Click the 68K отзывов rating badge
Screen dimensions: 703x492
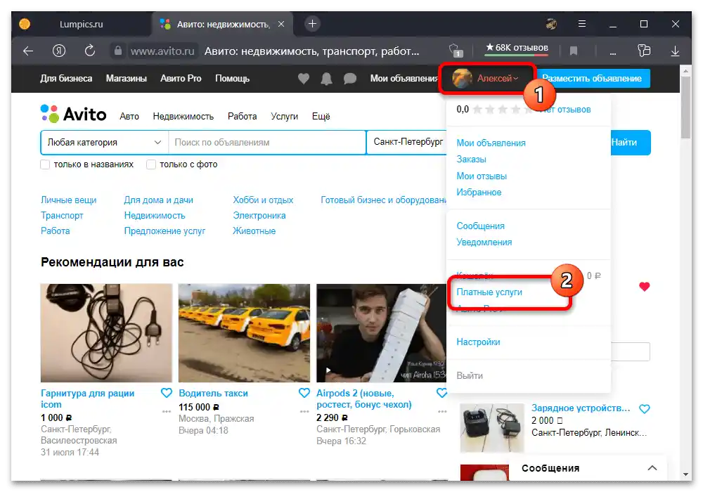point(517,48)
